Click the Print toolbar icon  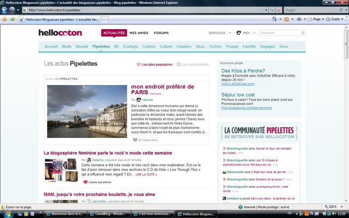(x=299, y=19)
